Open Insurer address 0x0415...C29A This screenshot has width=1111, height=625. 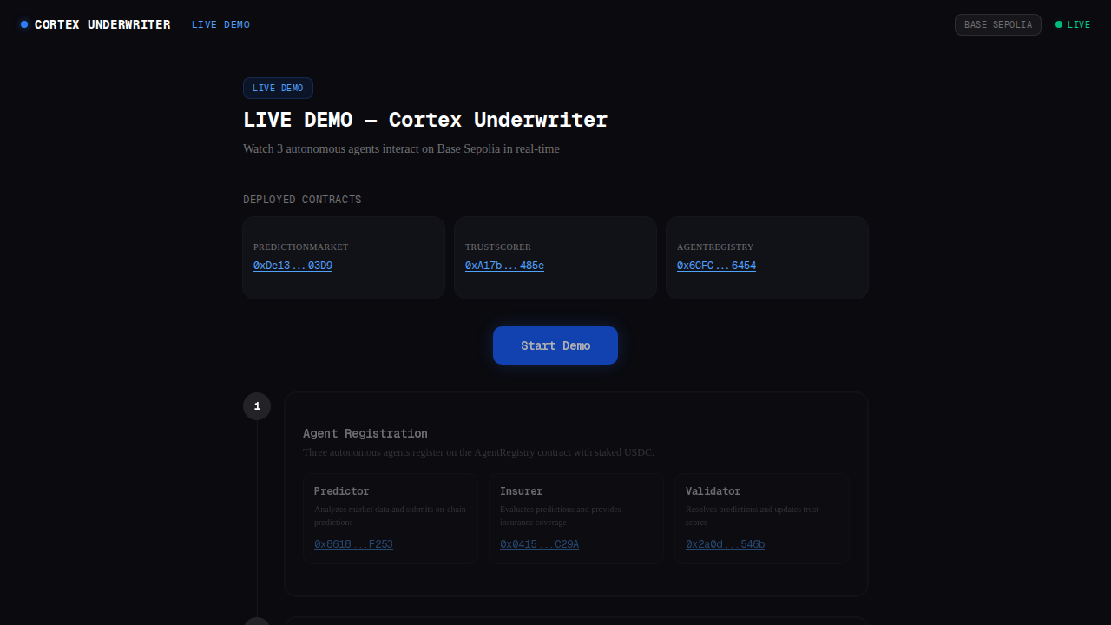coord(539,544)
